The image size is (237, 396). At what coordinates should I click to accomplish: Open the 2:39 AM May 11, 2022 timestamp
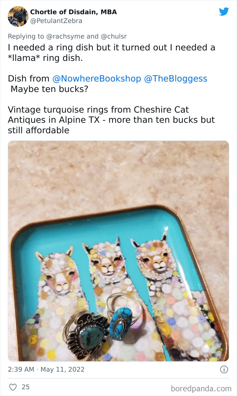[46, 370]
